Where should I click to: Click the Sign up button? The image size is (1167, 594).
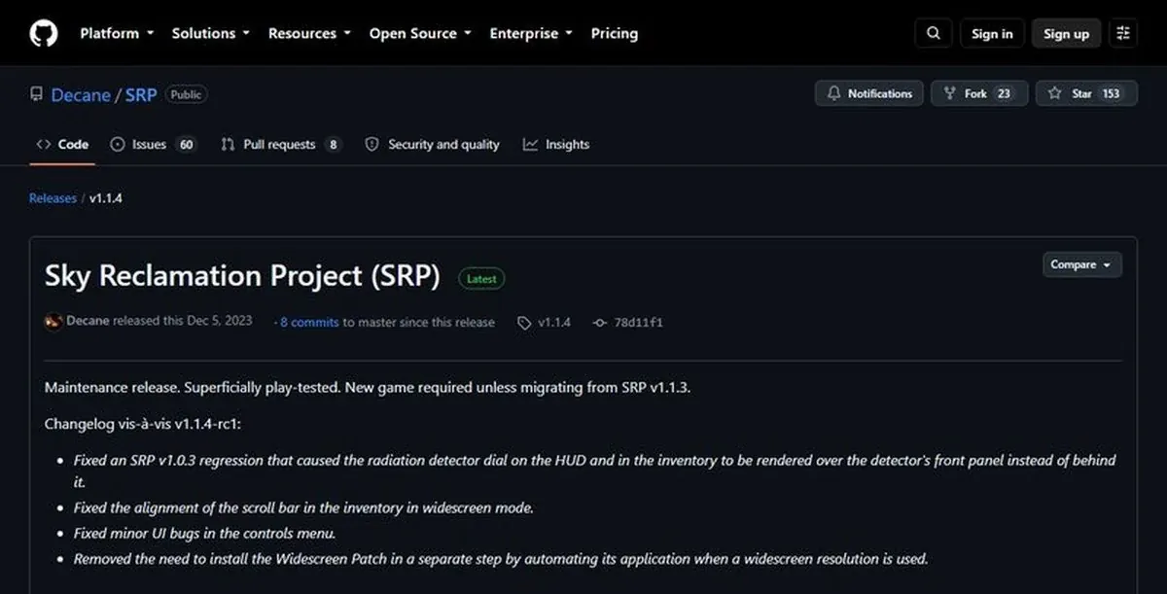coord(1066,33)
